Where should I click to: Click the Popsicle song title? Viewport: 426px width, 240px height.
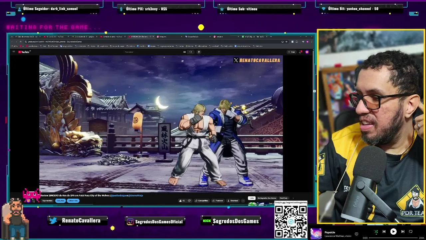(330, 232)
